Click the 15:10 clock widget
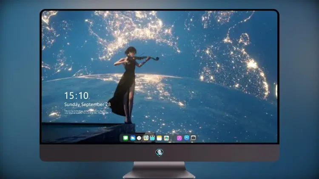319x179 pixels. [x=76, y=95]
